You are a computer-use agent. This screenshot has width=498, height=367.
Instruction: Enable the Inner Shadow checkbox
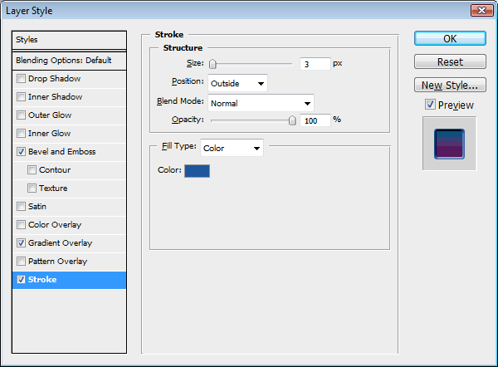coord(21,96)
